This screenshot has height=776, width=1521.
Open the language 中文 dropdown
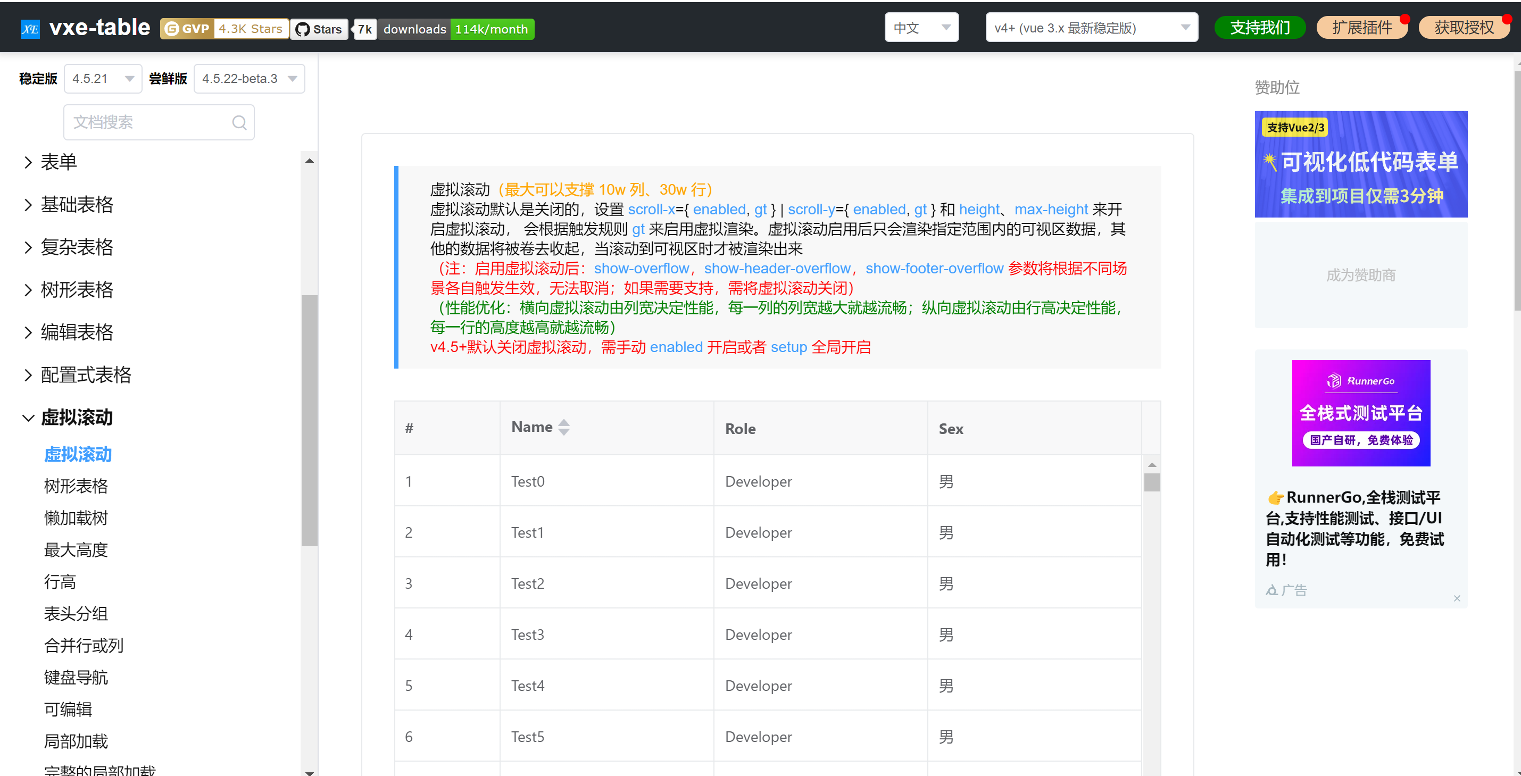tap(921, 28)
